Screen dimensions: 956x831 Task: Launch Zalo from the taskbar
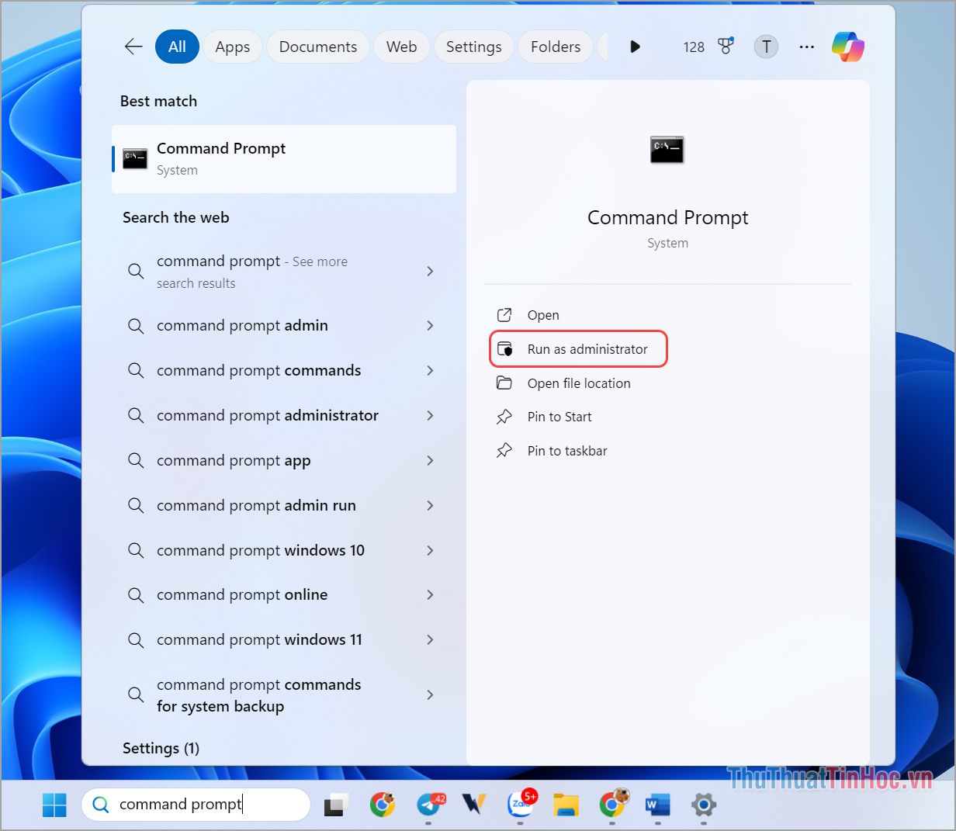[521, 806]
